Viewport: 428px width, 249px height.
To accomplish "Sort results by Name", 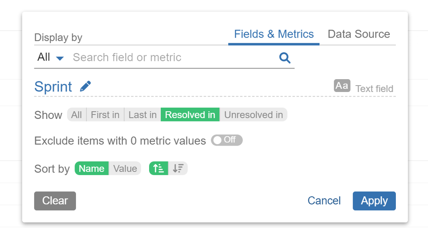I will coord(91,168).
